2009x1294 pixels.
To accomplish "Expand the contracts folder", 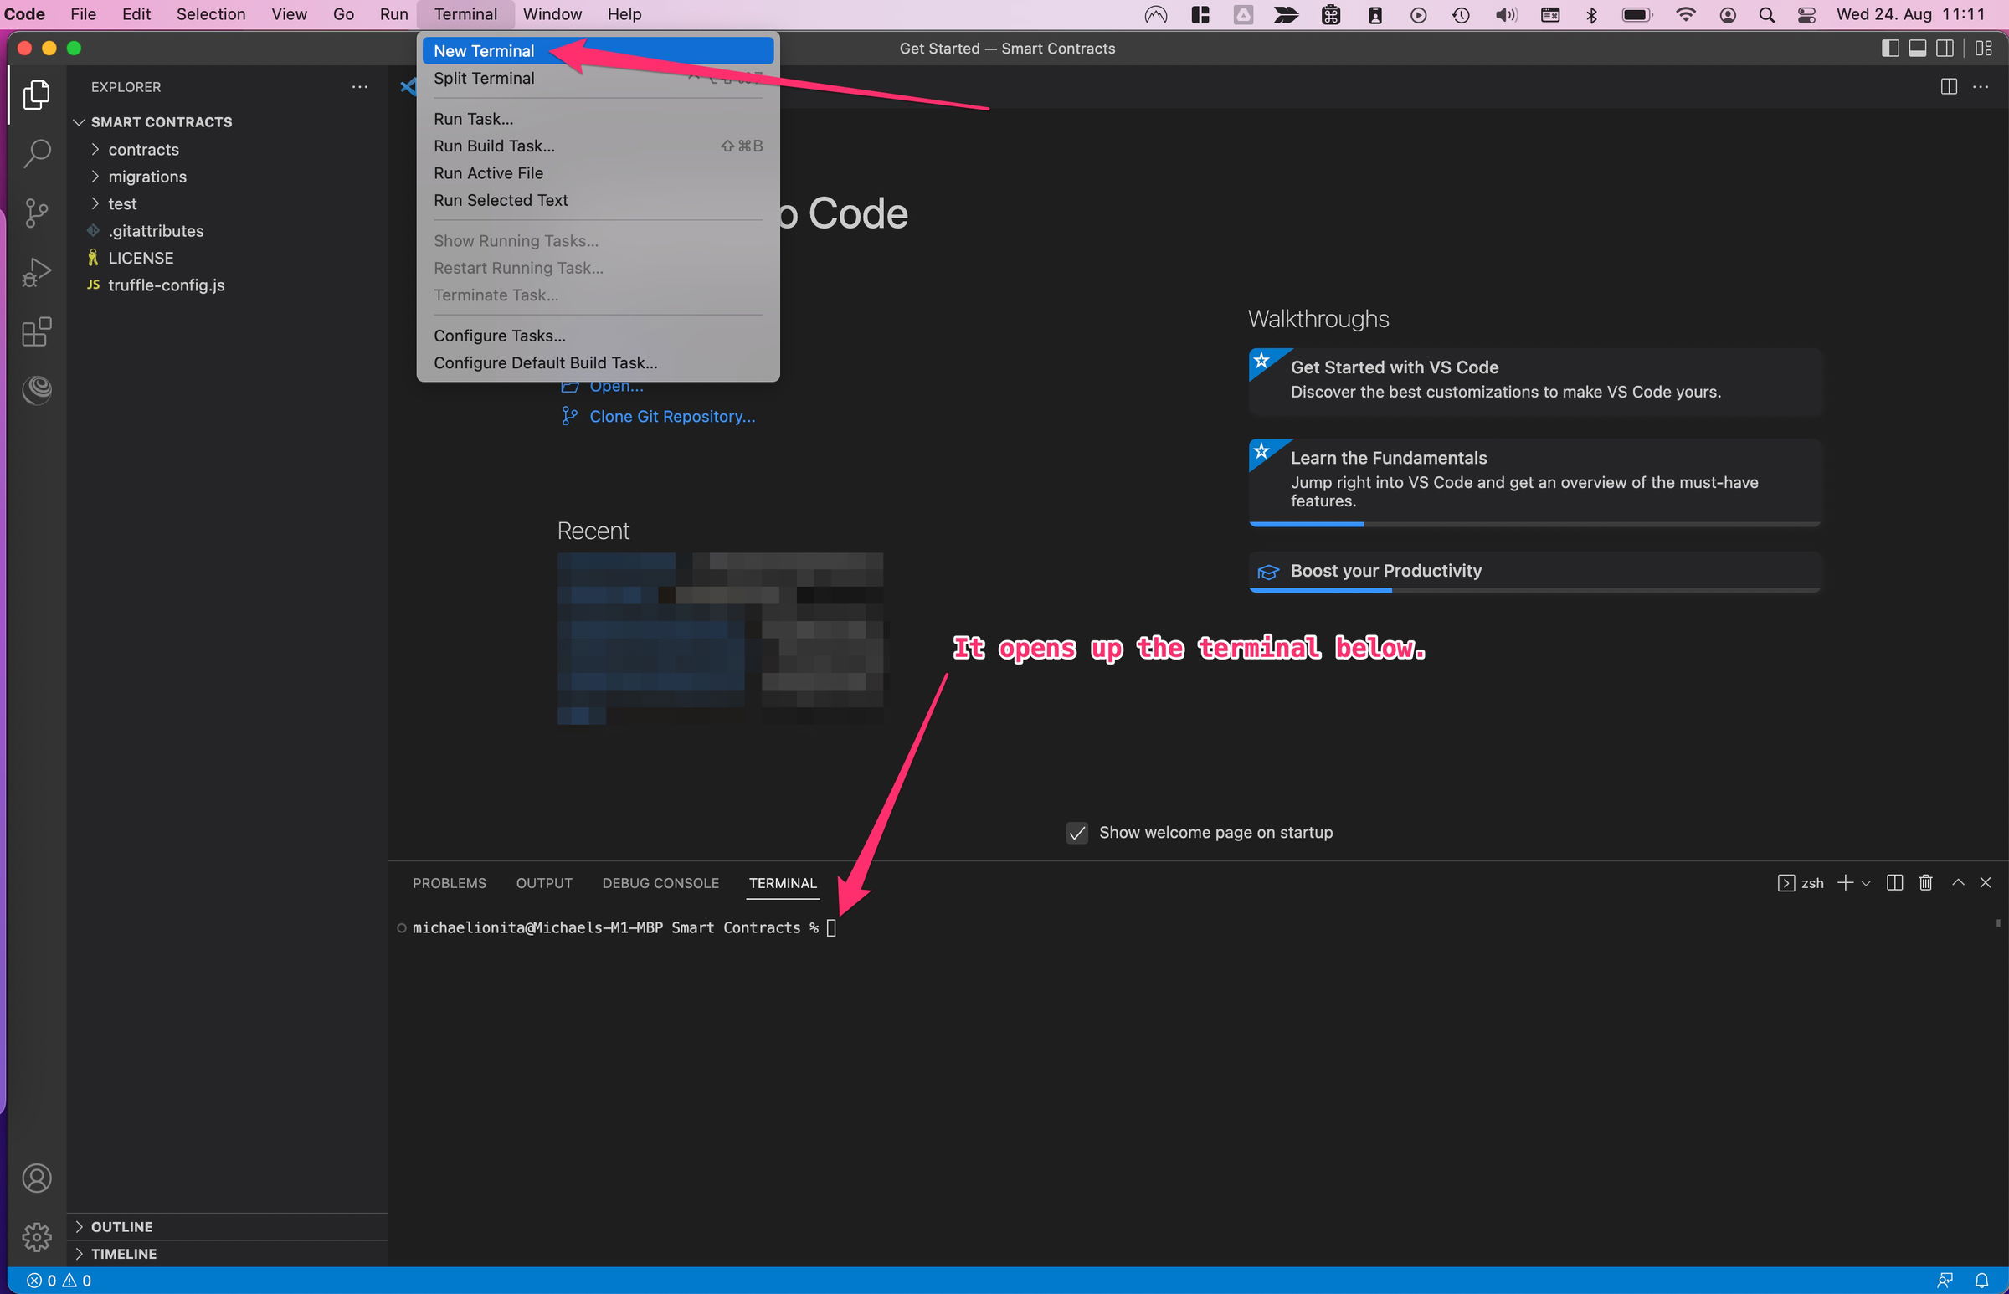I will pyautogui.click(x=228, y=150).
